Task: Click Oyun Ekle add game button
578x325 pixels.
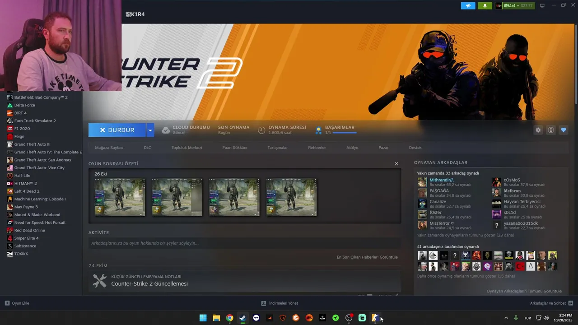Action: pos(17,303)
